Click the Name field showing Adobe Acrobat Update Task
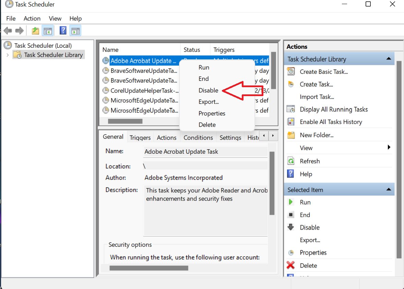Viewport: 404px width, 289px height. coord(205,152)
